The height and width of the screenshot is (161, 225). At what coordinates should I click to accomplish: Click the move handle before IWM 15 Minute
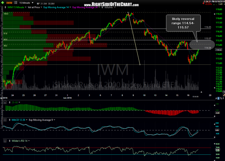pyautogui.click(x=5, y=7)
